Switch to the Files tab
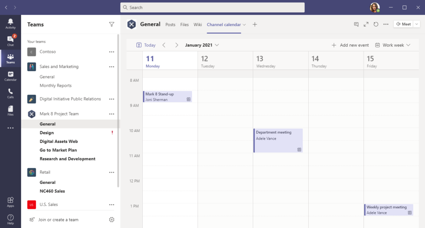This screenshot has height=228, width=425. (184, 25)
